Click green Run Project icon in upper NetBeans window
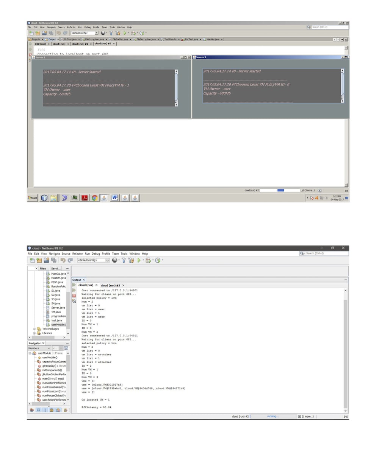The image size is (379, 451). (125, 33)
